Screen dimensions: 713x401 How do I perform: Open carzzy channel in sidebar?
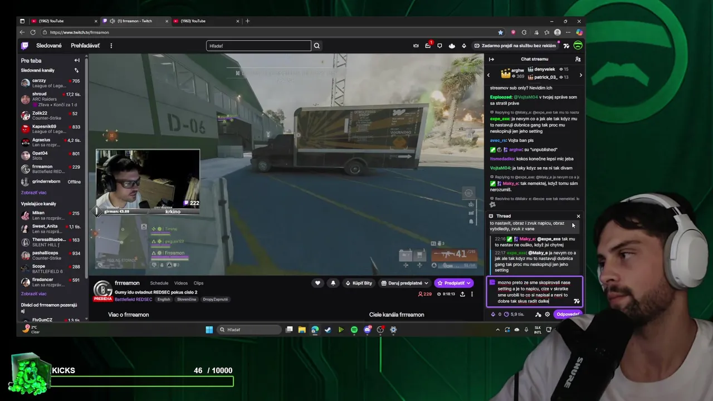(51, 83)
